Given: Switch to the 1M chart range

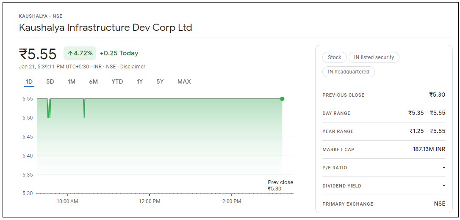Looking at the screenshot, I should (72, 81).
